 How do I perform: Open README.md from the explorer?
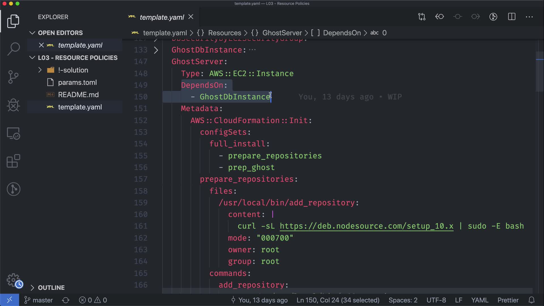(x=78, y=95)
